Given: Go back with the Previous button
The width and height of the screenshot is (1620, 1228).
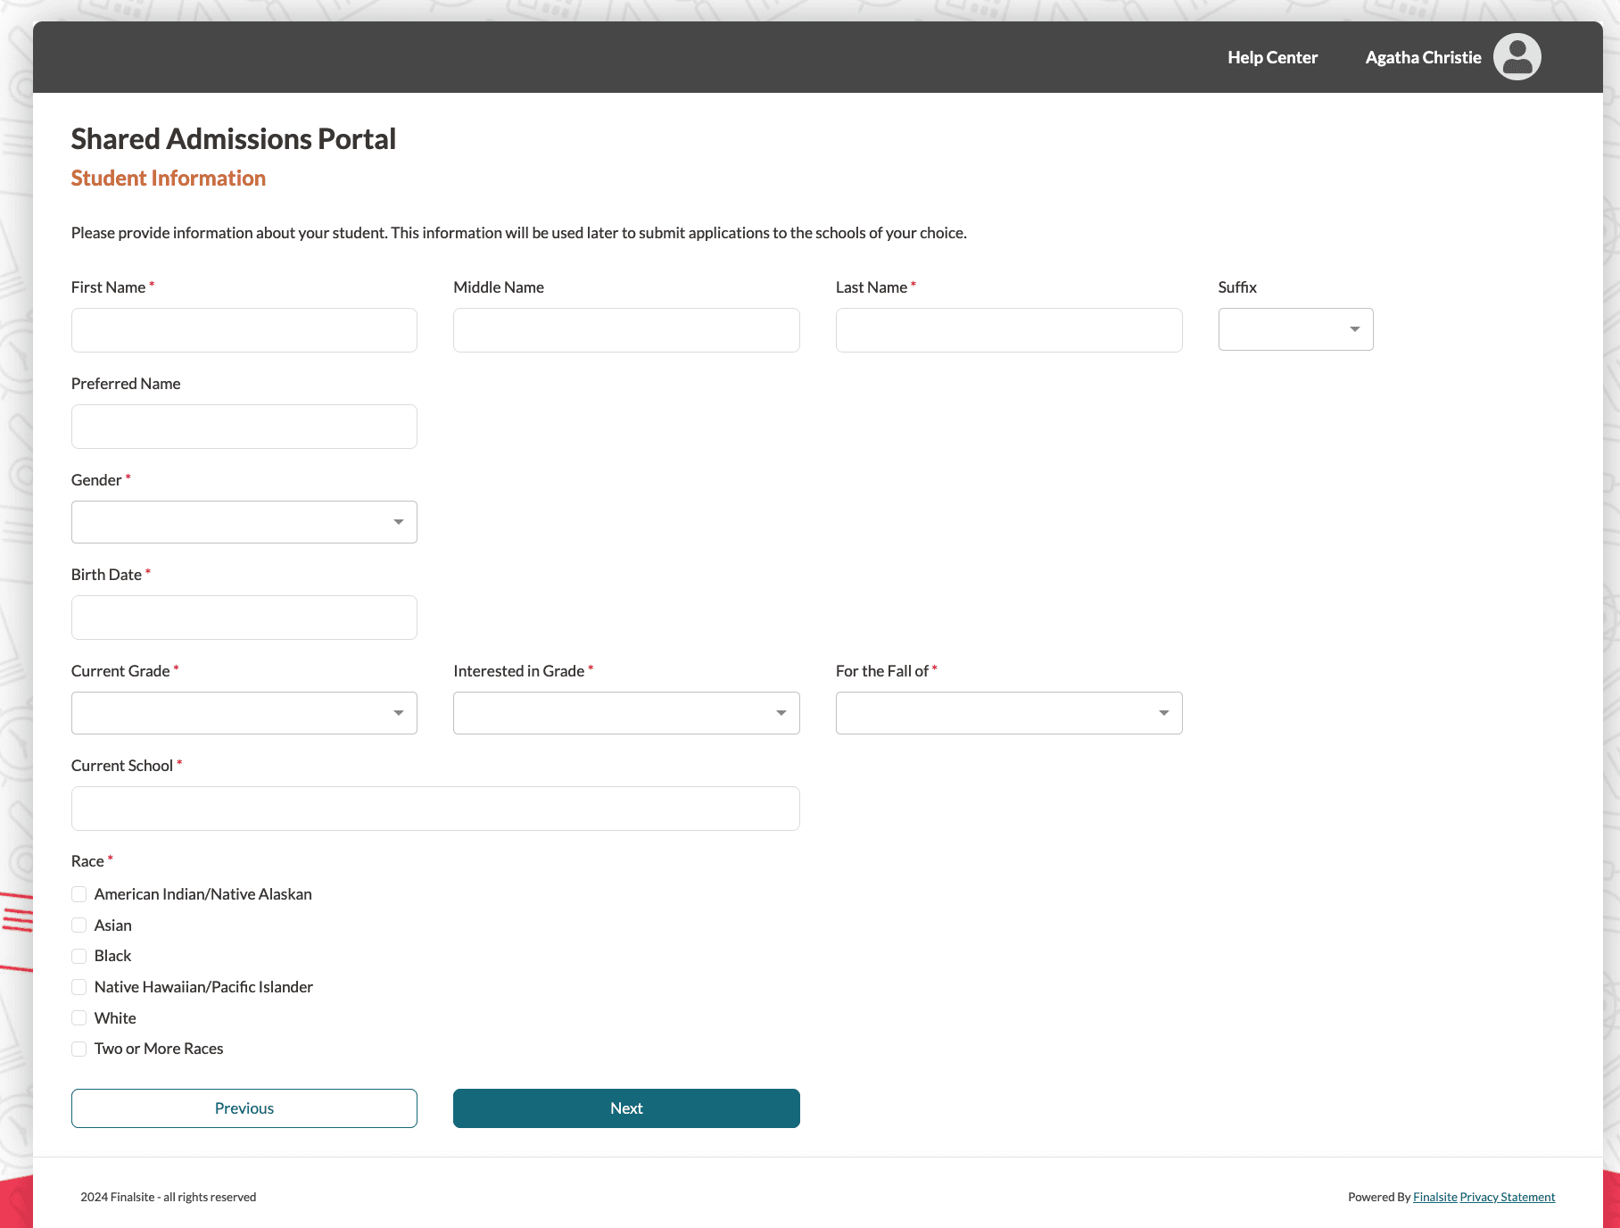Looking at the screenshot, I should [244, 1108].
